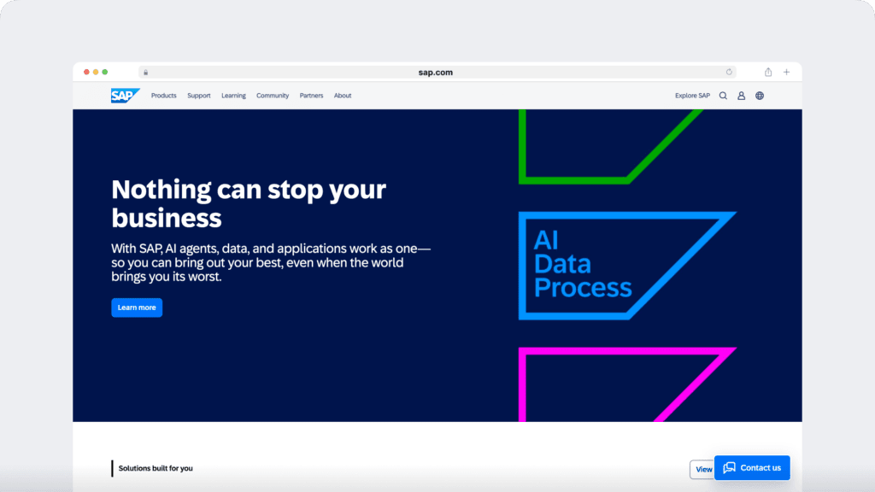Viewport: 875px width, 492px height.
Task: Open the Community menu
Action: 272,96
